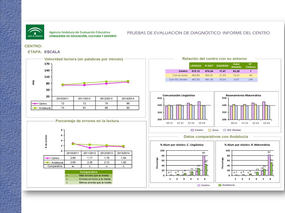Select the Centro 79 cell for 2012/2013

pos(106,104)
